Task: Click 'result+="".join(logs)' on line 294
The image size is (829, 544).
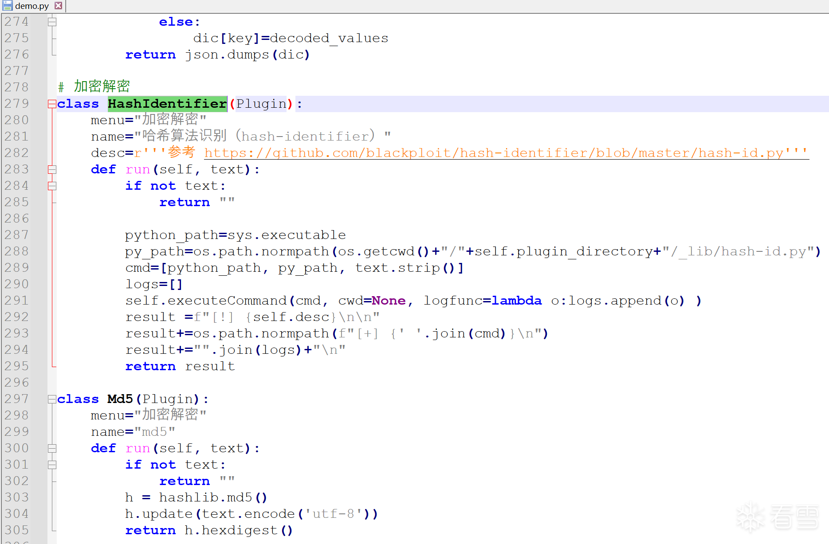Action: pos(214,350)
